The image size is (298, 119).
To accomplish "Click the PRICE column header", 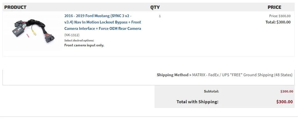I will (274, 7).
